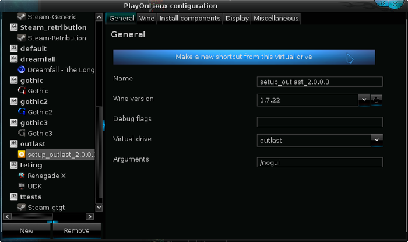
Task: Click the plus icon to manage Wine versions
Action: pos(377,100)
